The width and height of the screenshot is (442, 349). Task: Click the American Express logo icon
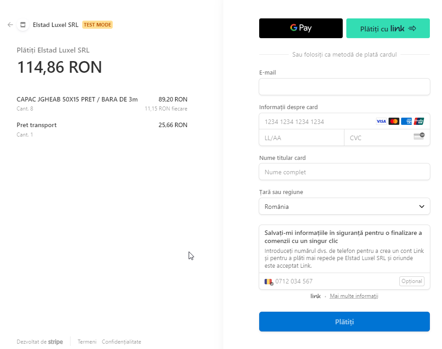(407, 121)
